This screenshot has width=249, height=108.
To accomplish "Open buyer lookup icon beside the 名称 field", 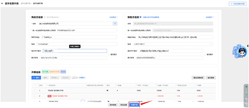I will [x=115, y=24].
